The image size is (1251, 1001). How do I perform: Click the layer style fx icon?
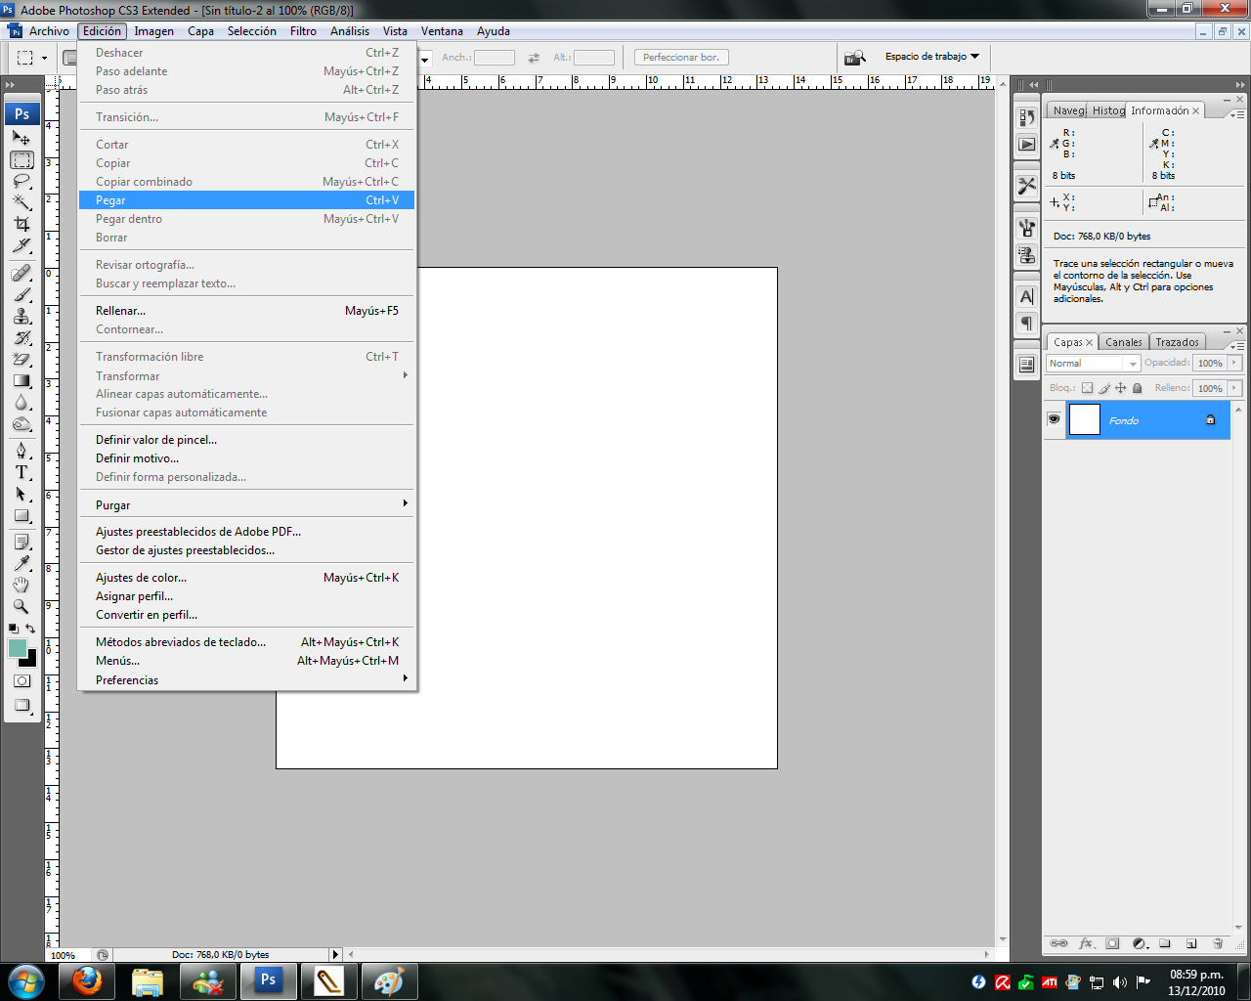pyautogui.click(x=1086, y=943)
